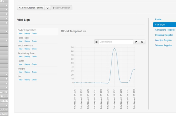Navigate to Tetanus Register
Image resolution: width=176 pixels, height=118 pixels.
click(x=163, y=45)
